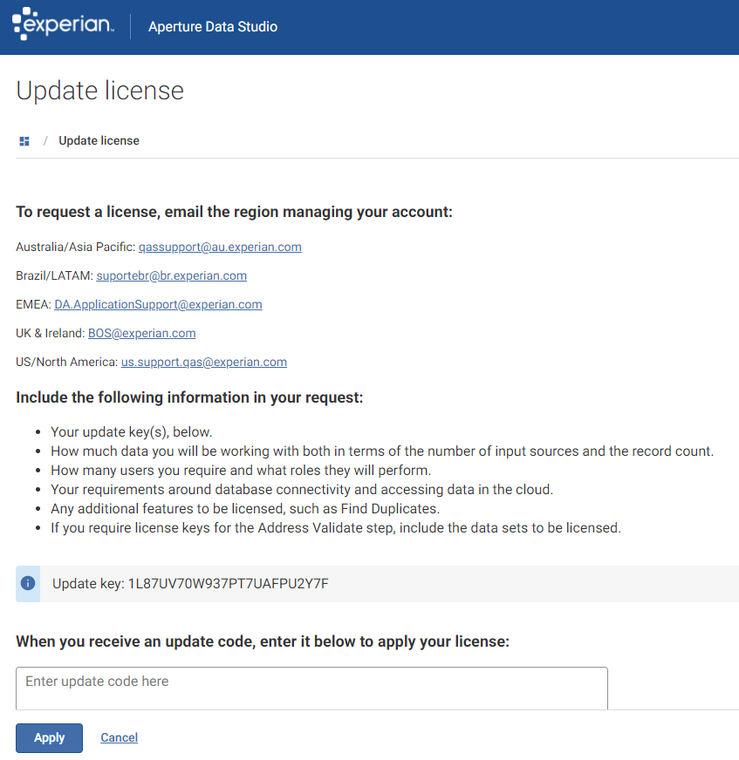Click the 'To request a license' heading

(234, 212)
